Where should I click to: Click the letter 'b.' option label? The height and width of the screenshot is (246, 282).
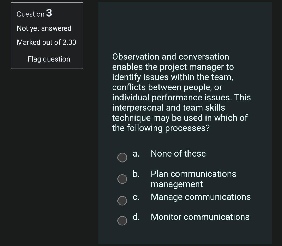[136, 174]
